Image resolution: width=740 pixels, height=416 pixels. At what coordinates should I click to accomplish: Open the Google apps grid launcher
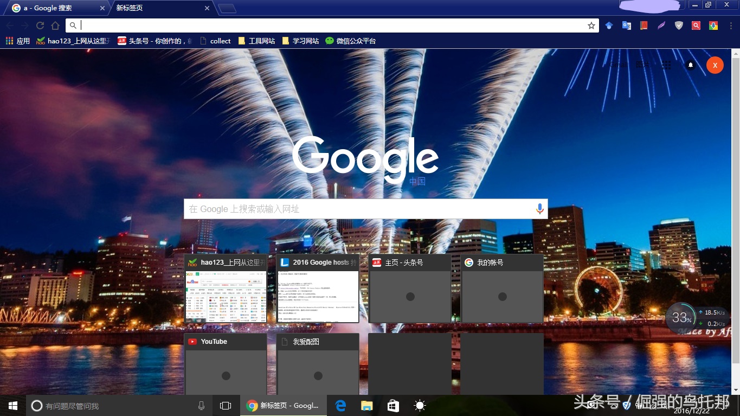(666, 65)
